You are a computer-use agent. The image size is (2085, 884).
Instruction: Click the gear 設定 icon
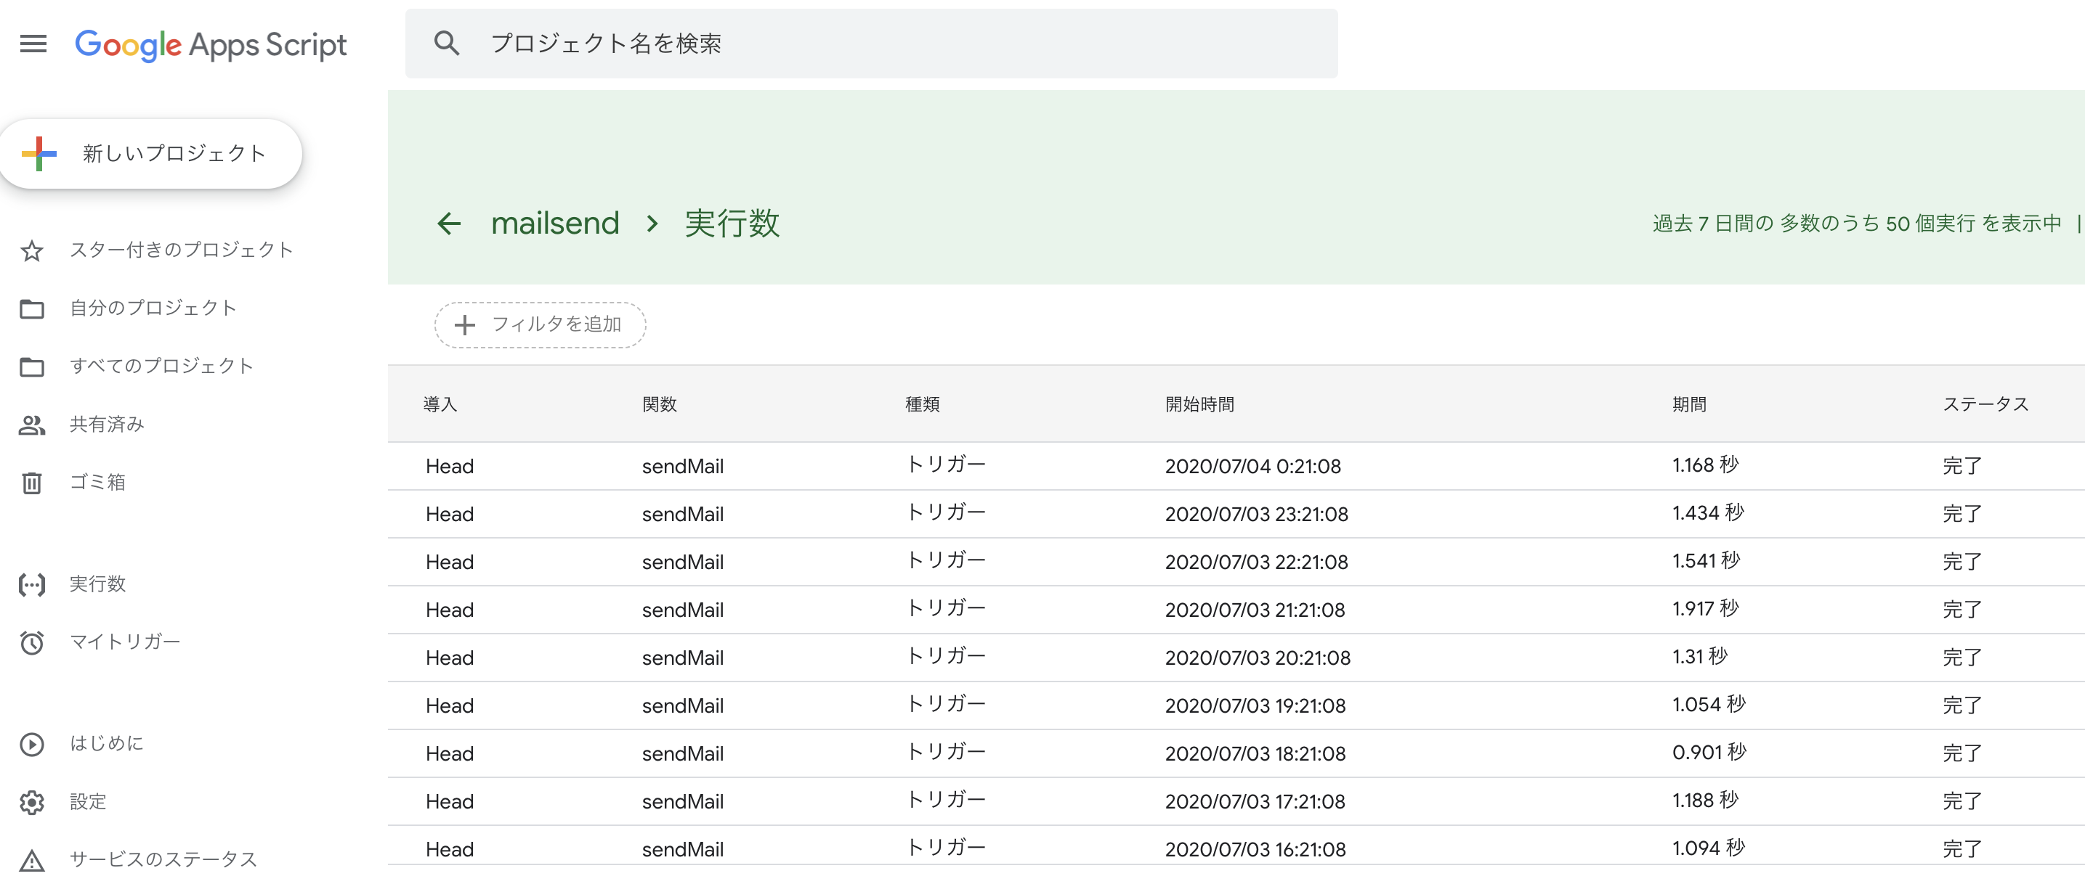(31, 802)
